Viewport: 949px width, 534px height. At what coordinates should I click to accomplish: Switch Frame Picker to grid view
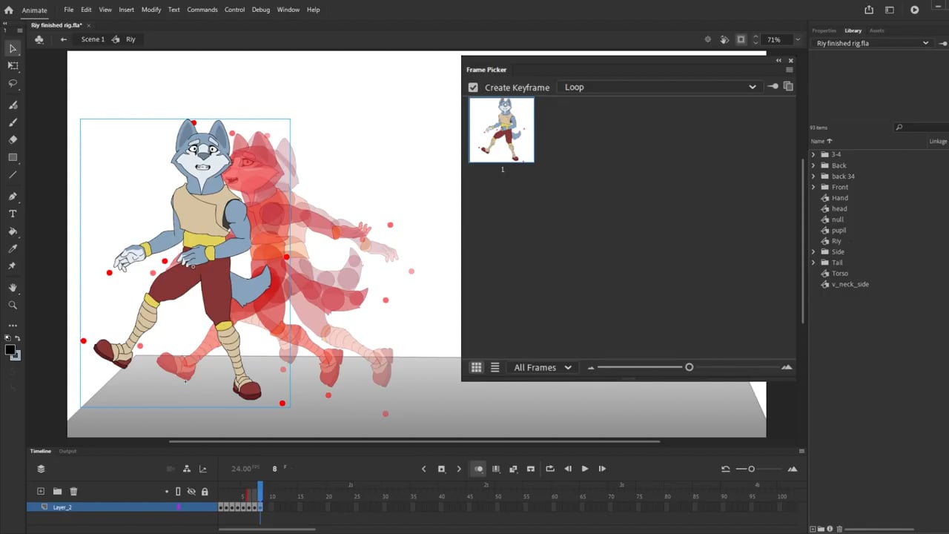point(477,367)
